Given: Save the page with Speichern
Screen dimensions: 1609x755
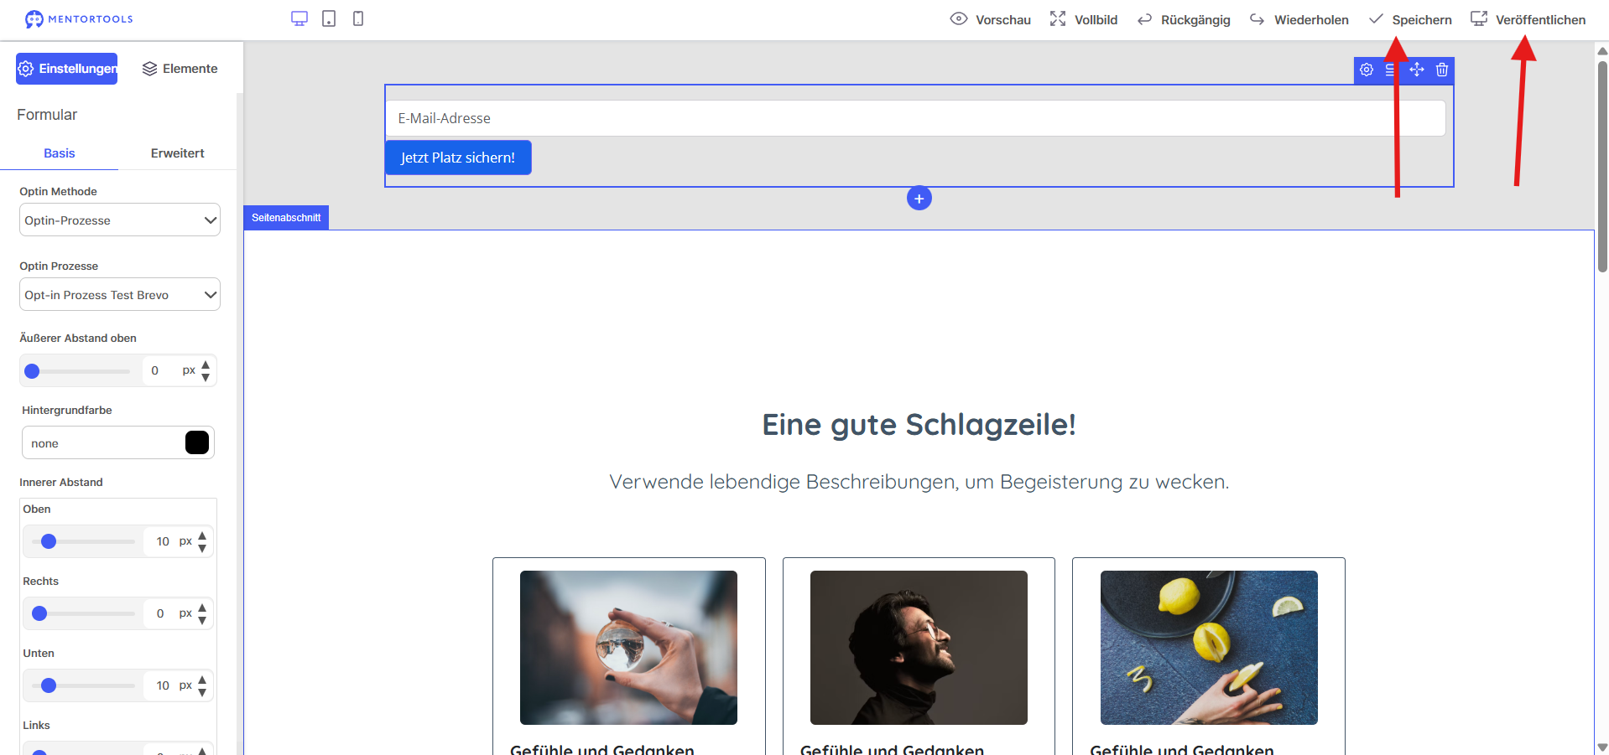Looking at the screenshot, I should (1409, 19).
